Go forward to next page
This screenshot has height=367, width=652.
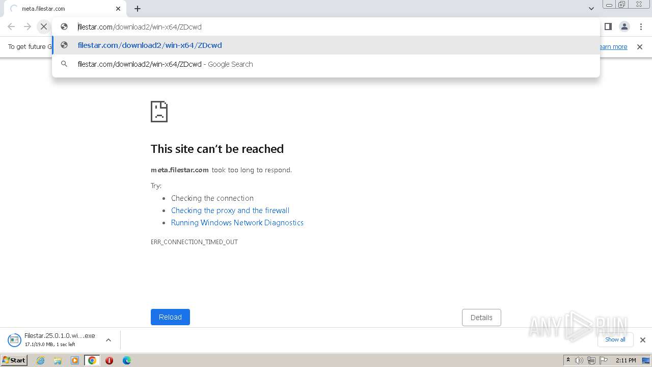pos(28,27)
